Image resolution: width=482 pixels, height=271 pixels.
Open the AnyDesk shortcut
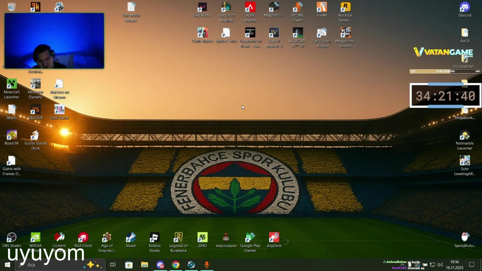click(x=274, y=240)
